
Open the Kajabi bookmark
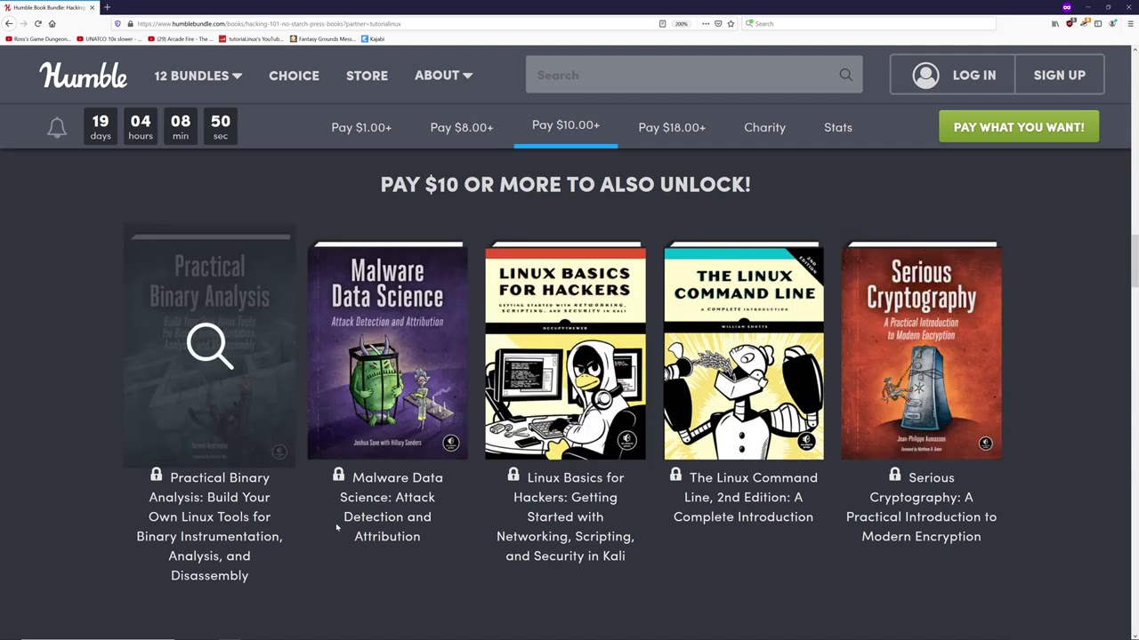click(x=374, y=39)
